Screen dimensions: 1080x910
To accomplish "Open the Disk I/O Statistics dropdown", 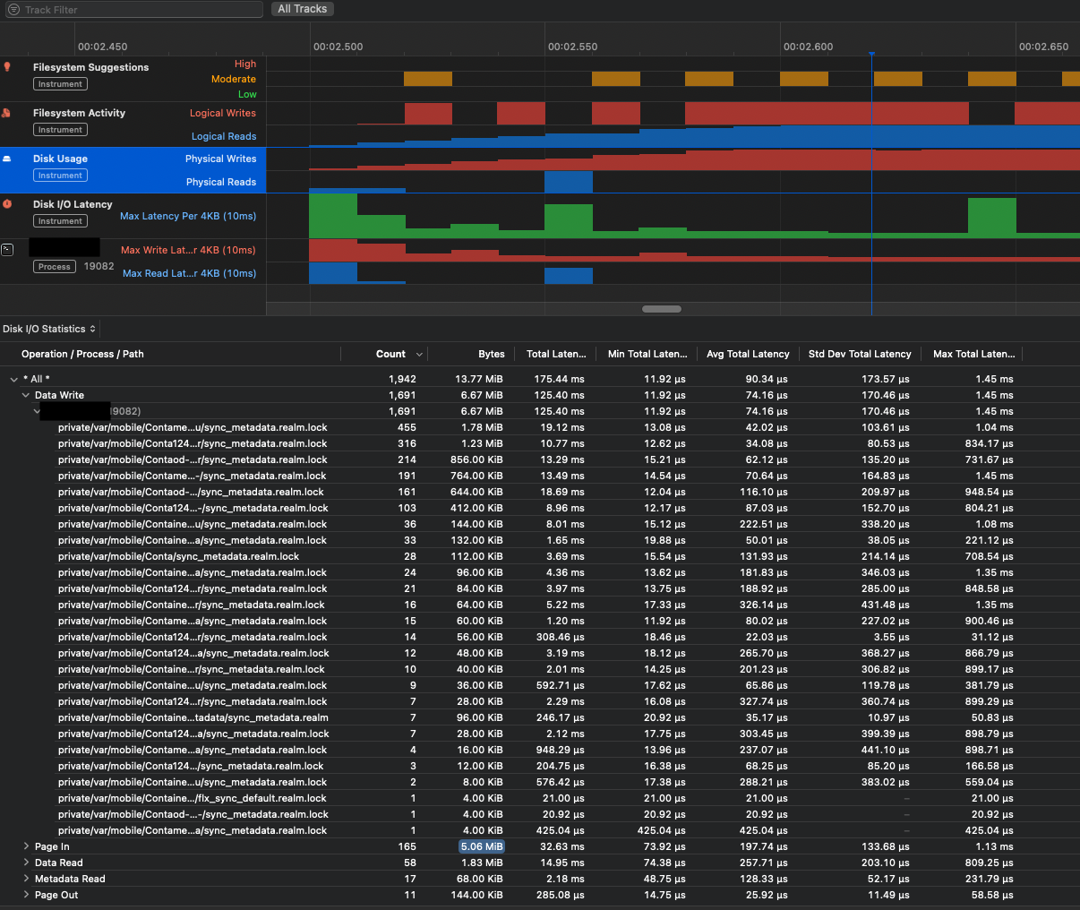I will (49, 330).
